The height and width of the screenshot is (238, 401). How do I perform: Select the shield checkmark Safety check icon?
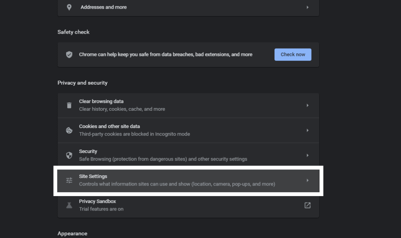(x=69, y=54)
